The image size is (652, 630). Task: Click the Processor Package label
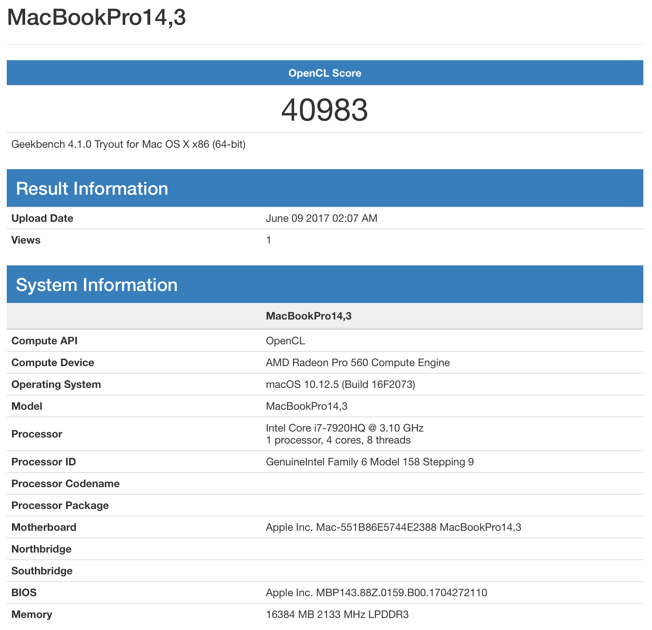60,506
